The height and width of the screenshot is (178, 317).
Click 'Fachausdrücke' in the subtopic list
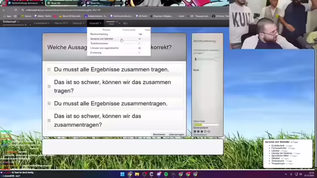click(x=279, y=148)
